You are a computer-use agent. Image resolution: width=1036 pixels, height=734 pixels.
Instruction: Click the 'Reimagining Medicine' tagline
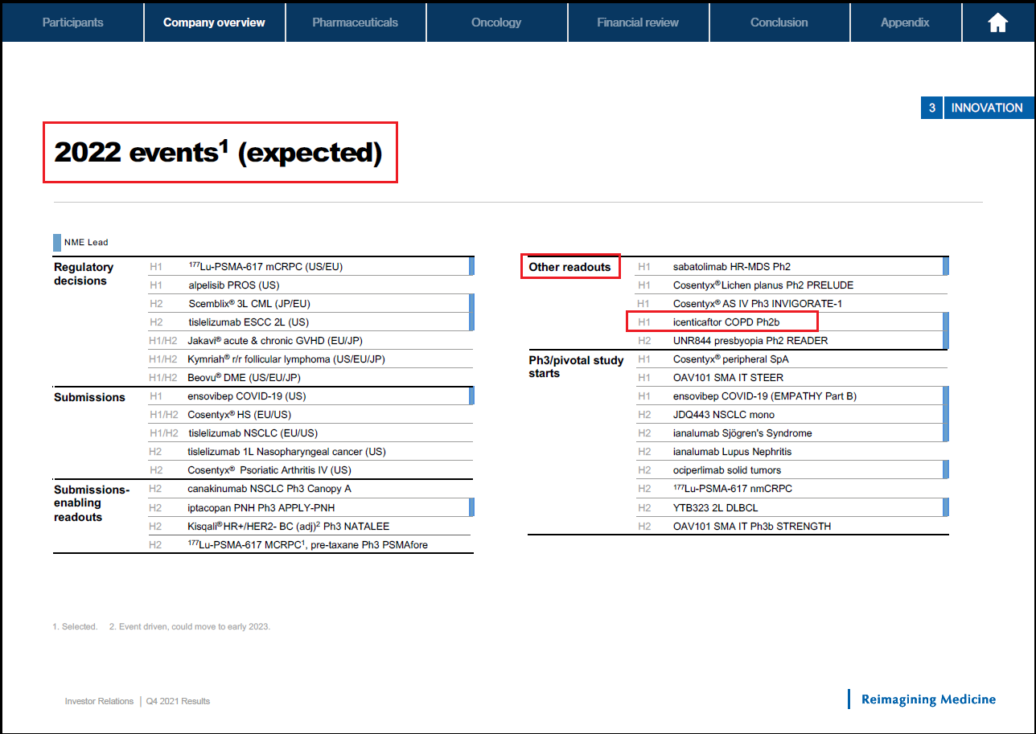[x=928, y=699]
